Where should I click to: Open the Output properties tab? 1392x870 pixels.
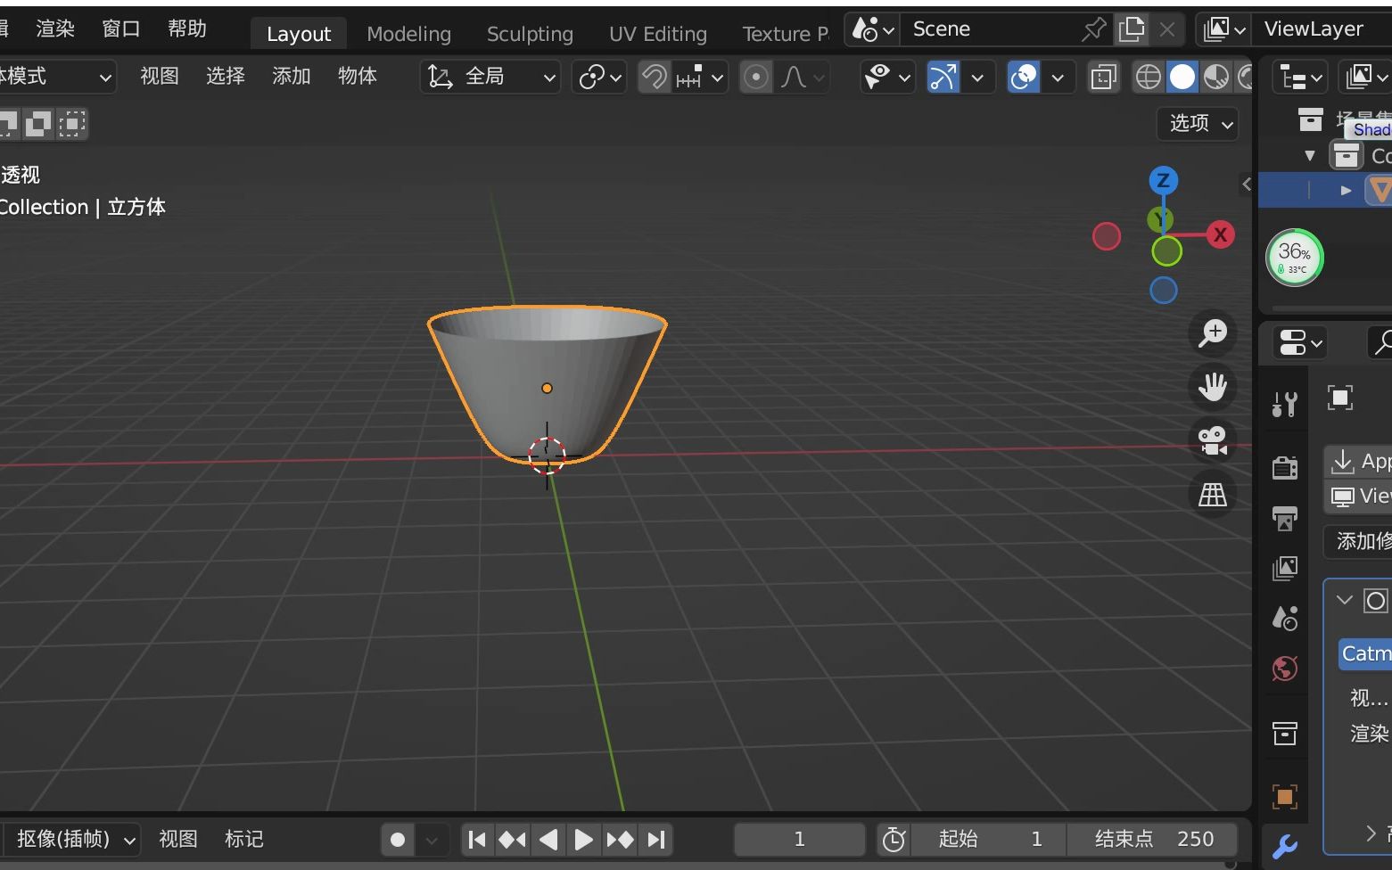click(x=1284, y=518)
